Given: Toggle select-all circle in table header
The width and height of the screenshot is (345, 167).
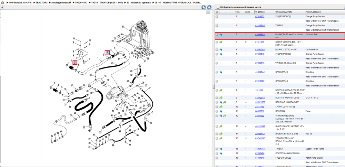Looking at the screenshot, I should pyautogui.click(x=217, y=12).
